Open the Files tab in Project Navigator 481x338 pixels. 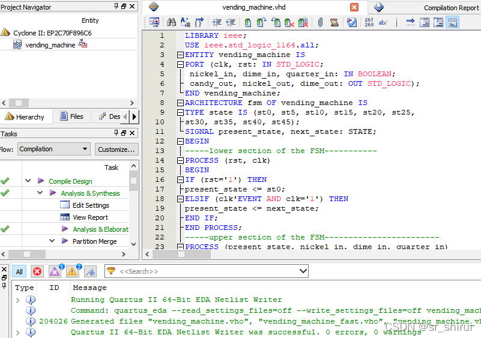[x=72, y=116]
